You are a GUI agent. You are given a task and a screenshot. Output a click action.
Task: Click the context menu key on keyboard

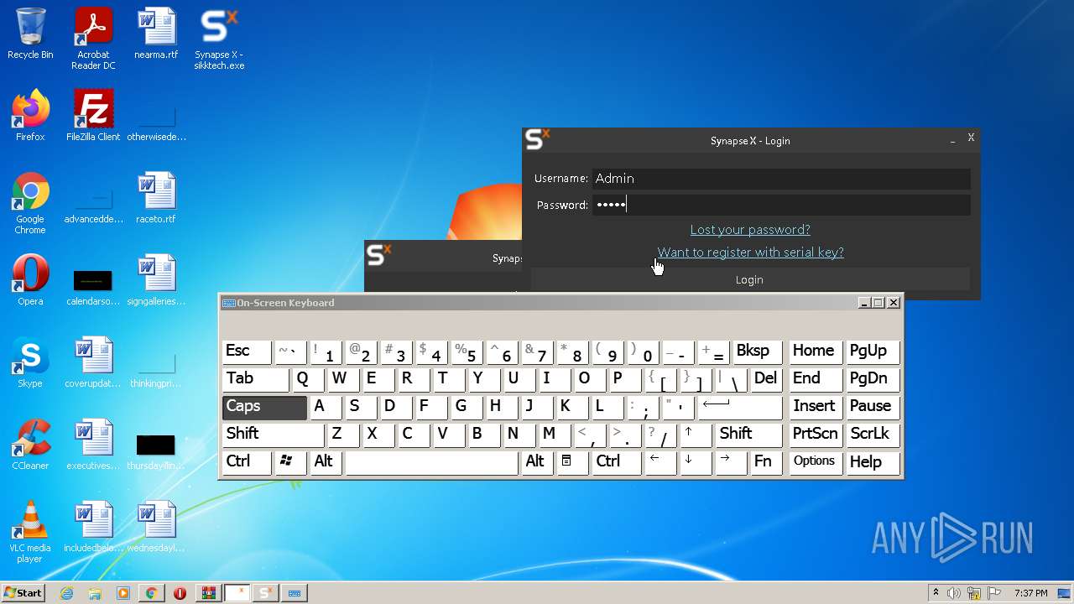[x=572, y=462]
